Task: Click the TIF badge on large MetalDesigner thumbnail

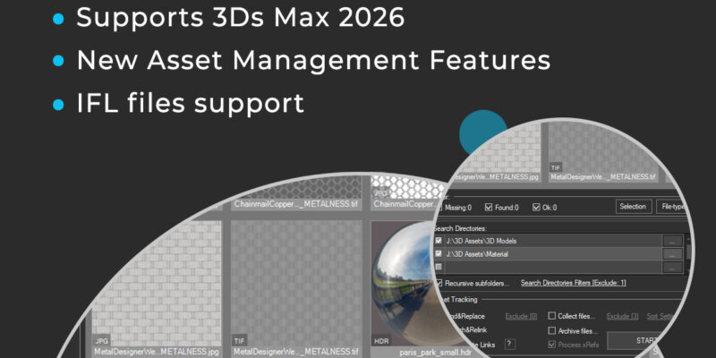Action: (240, 341)
